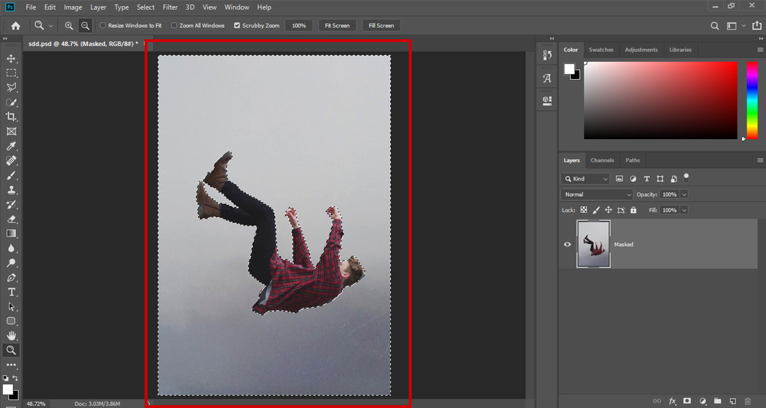Select the Crop tool
766x408 pixels.
(x=11, y=117)
